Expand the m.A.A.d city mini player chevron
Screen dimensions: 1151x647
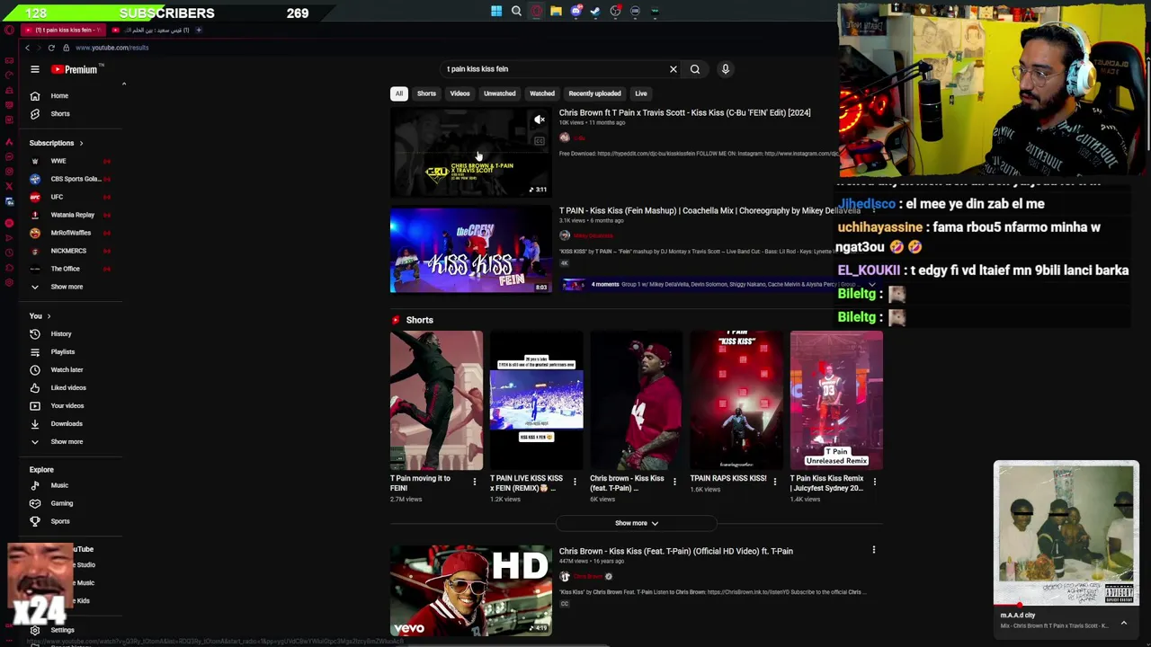[1123, 622]
